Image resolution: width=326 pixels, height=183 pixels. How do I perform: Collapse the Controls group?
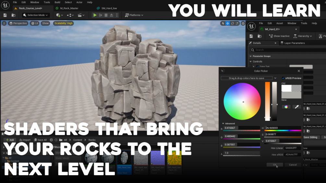250,62
